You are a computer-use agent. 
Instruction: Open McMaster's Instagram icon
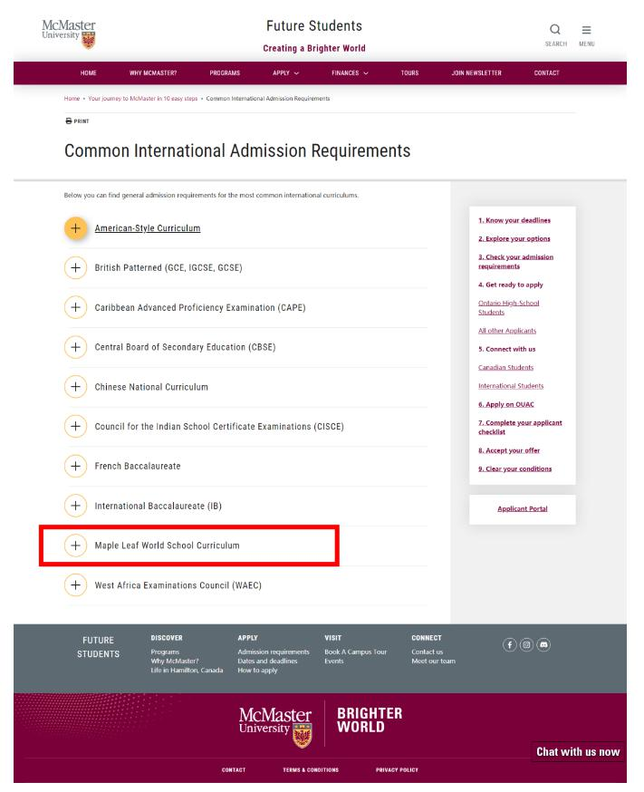[x=528, y=645]
